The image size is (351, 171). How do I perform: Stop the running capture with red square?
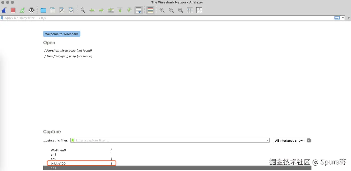click(x=13, y=10)
